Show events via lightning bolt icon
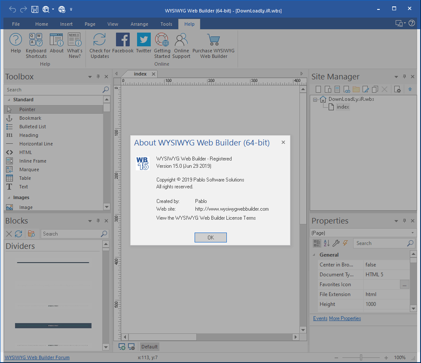Image resolution: width=421 pixels, height=363 pixels. (345, 243)
